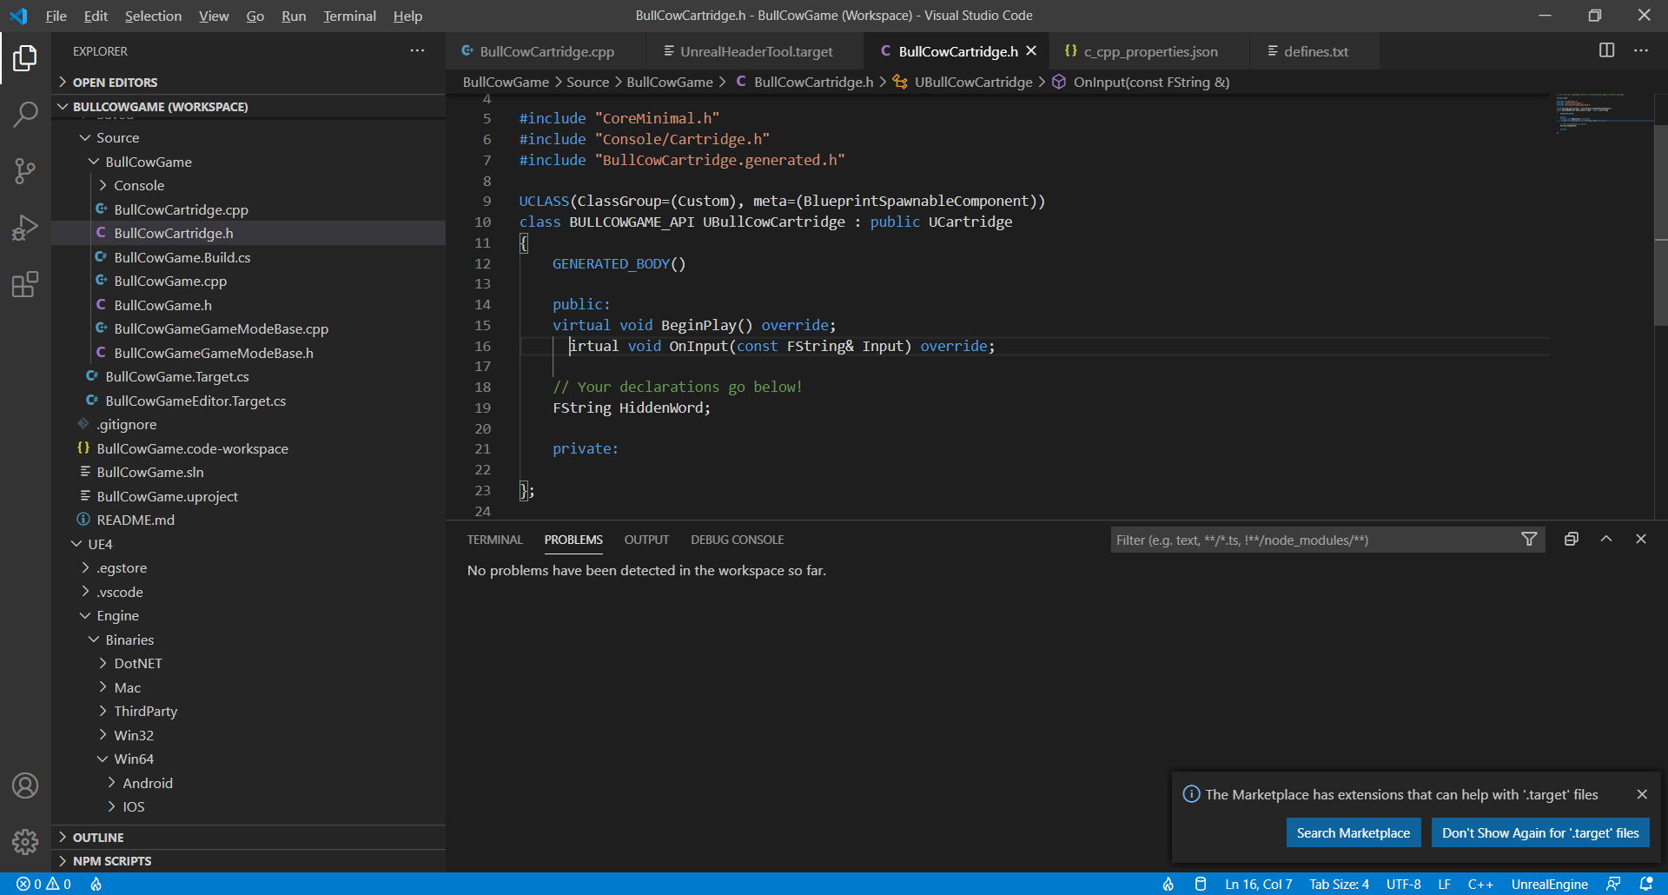
Task: Split the editor to the right
Action: tap(1606, 50)
